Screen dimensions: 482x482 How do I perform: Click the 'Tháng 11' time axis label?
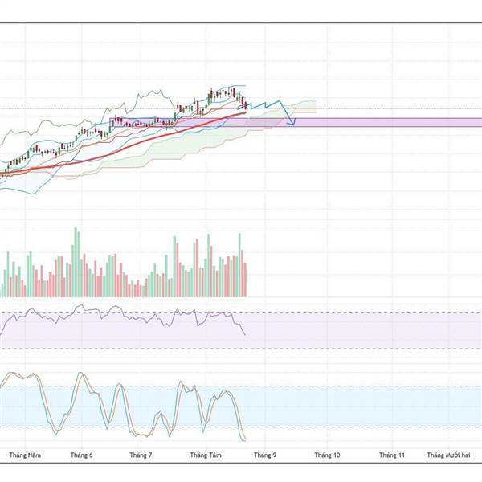392,455
